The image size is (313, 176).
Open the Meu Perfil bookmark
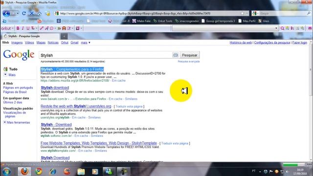(x=246, y=21)
